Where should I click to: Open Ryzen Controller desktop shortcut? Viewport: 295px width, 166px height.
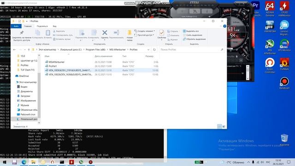pyautogui.click(x=270, y=65)
